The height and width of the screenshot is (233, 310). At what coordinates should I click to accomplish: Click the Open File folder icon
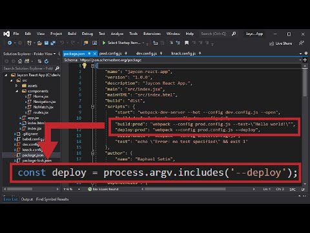(x=39, y=43)
